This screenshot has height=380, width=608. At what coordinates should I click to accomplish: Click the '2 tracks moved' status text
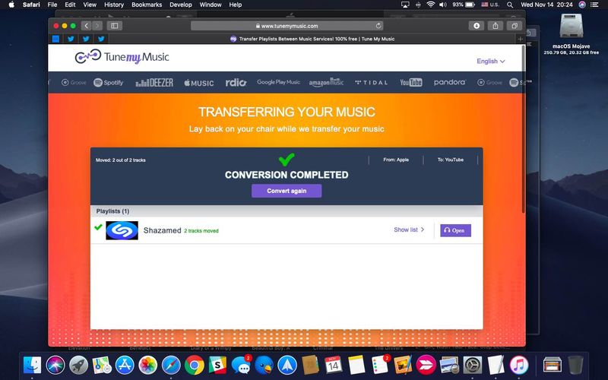pos(201,231)
